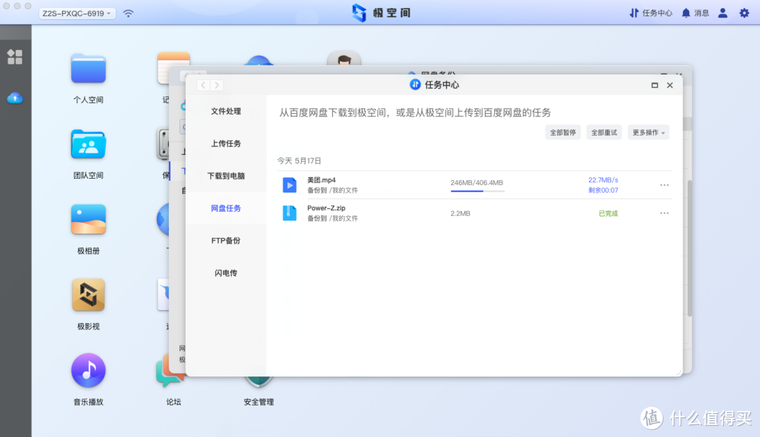Open 任务中心 from the top bar
Image resolution: width=760 pixels, height=437 pixels.
[x=650, y=12]
